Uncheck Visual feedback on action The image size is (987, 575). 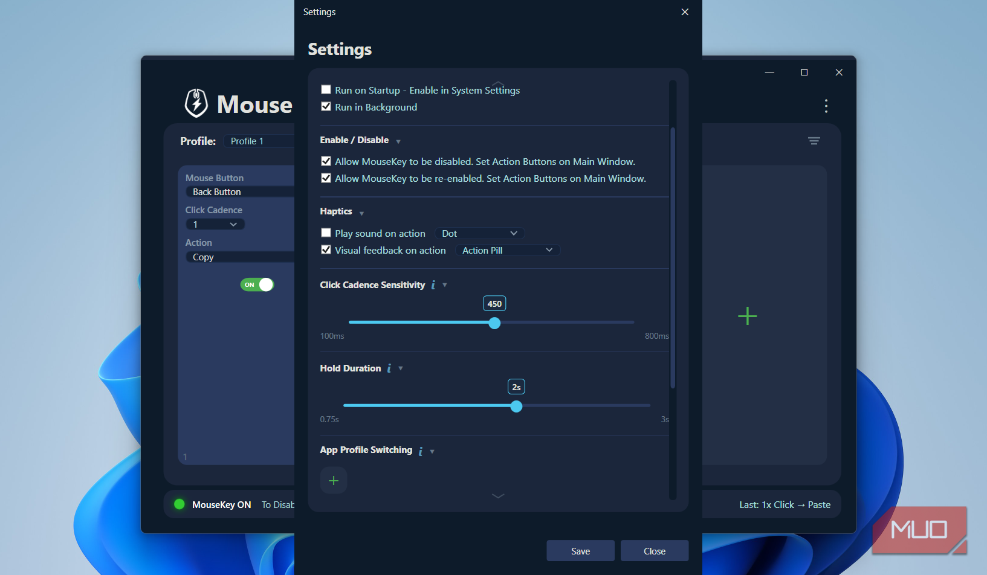326,249
